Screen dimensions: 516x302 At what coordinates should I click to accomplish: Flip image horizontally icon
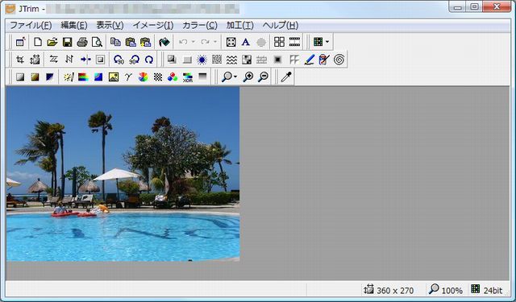[x=53, y=60]
